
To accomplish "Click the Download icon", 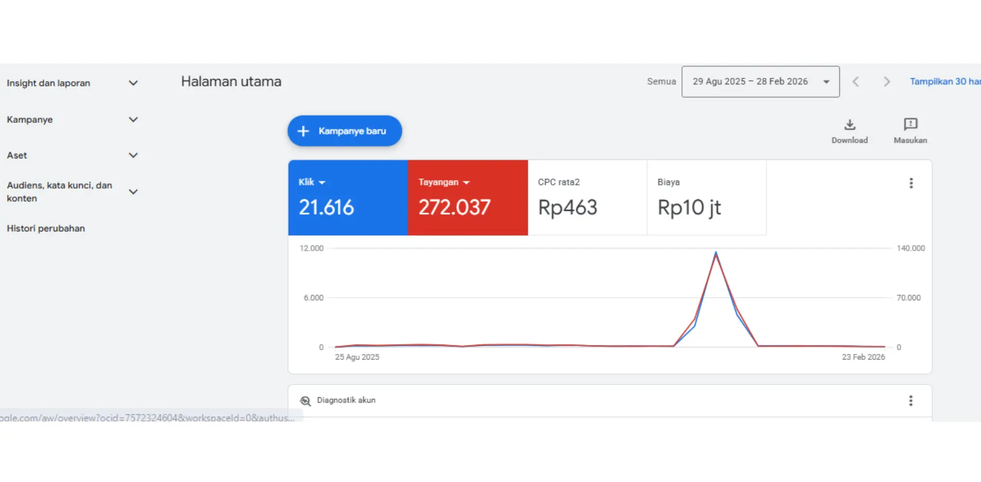I will click(x=849, y=125).
